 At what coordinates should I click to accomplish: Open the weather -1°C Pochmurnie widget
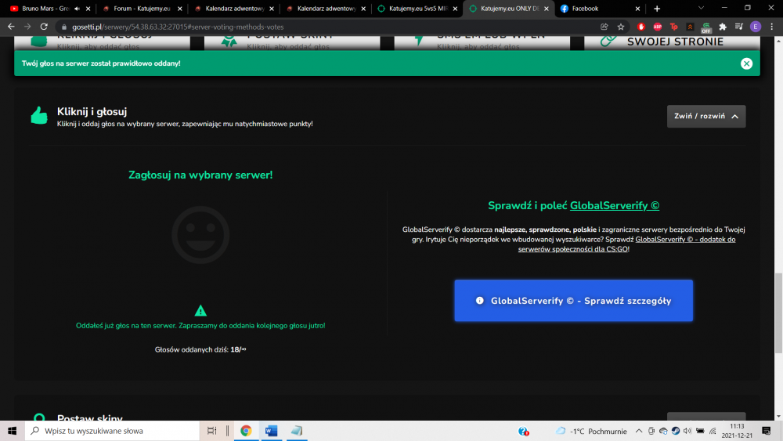(x=591, y=431)
